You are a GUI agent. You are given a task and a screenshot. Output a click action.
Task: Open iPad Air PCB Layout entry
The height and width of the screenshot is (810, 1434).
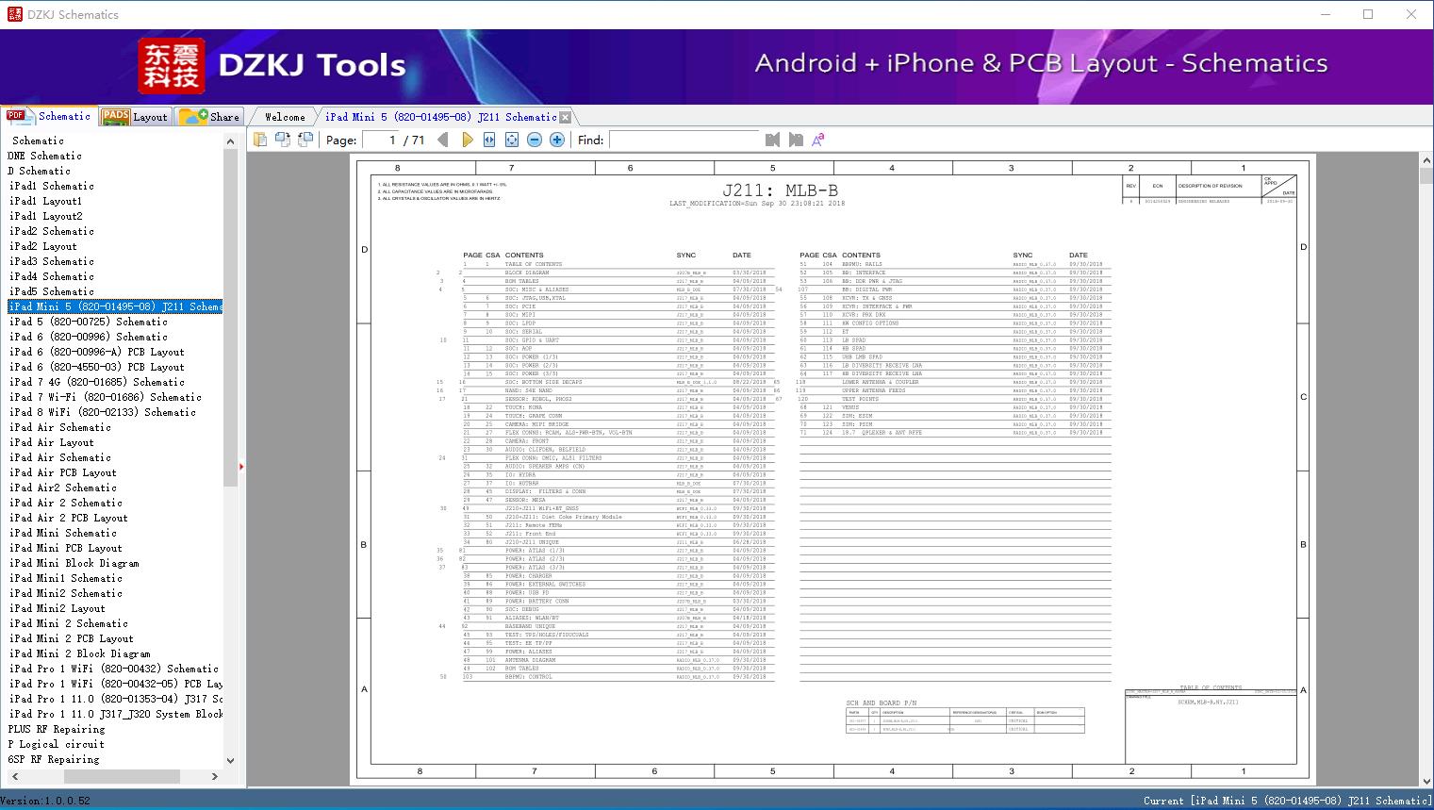click(63, 472)
